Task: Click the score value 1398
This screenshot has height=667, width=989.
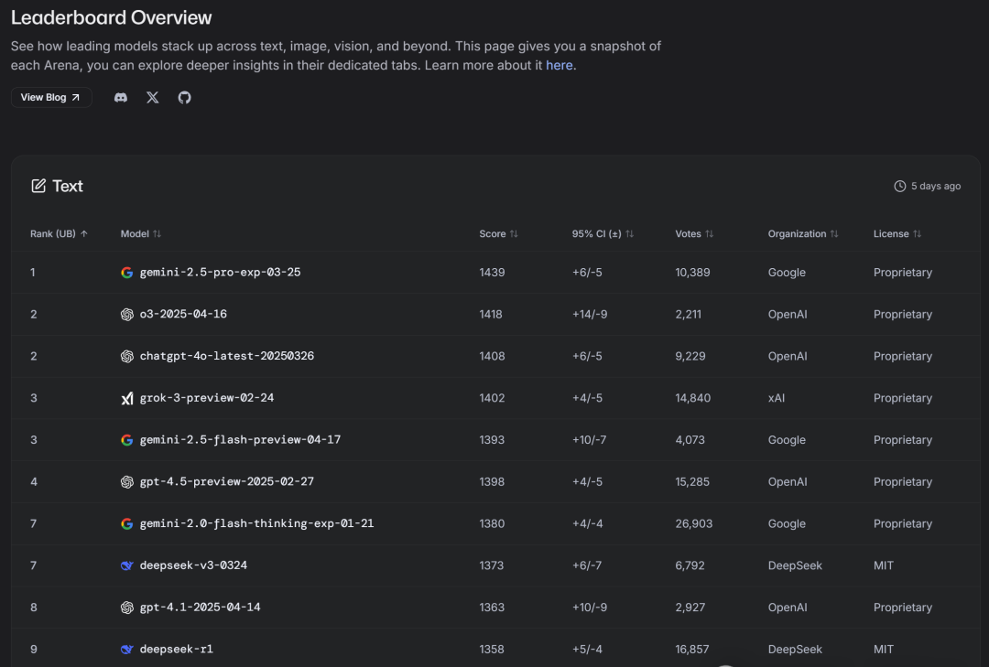Action: click(492, 481)
